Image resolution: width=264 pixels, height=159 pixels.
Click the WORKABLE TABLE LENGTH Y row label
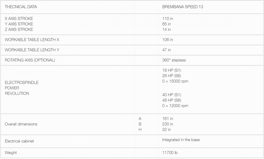tap(32, 50)
